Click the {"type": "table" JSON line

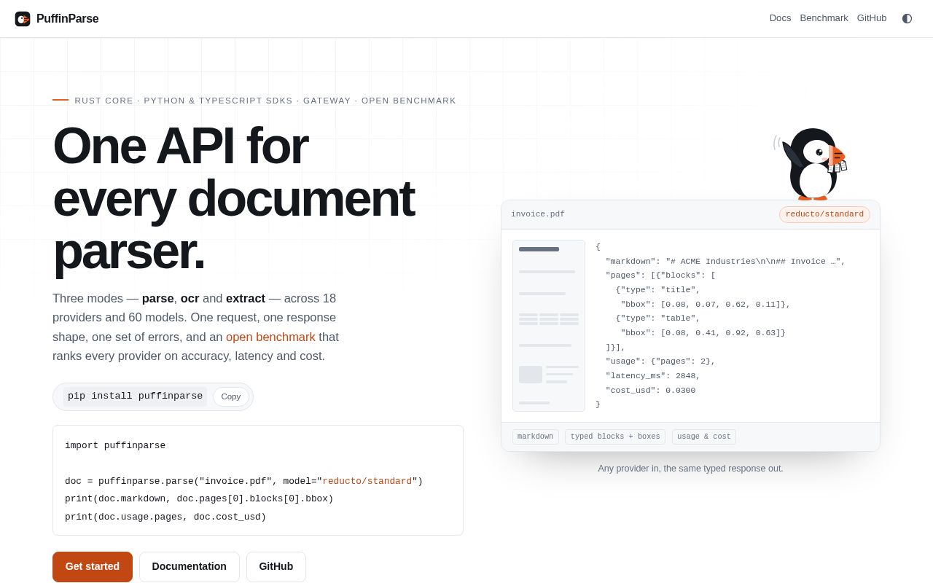click(657, 318)
